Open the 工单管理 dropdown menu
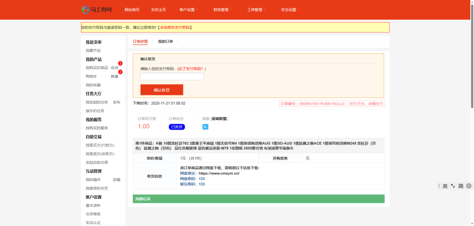 pyautogui.click(x=256, y=10)
